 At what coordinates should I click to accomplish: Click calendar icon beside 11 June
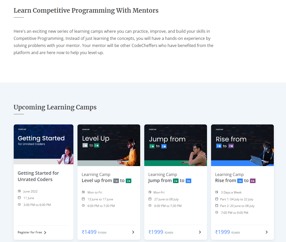(19, 198)
